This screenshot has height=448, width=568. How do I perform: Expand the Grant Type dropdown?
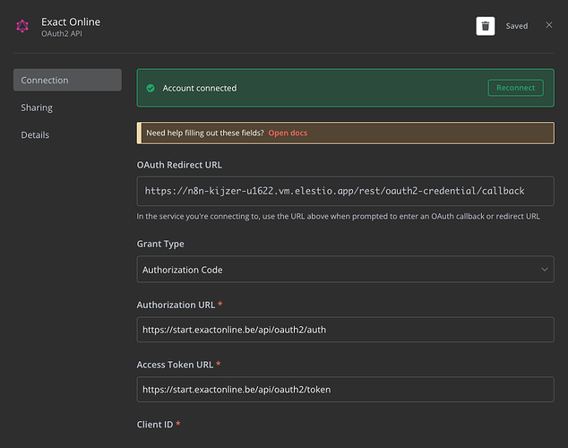point(345,270)
